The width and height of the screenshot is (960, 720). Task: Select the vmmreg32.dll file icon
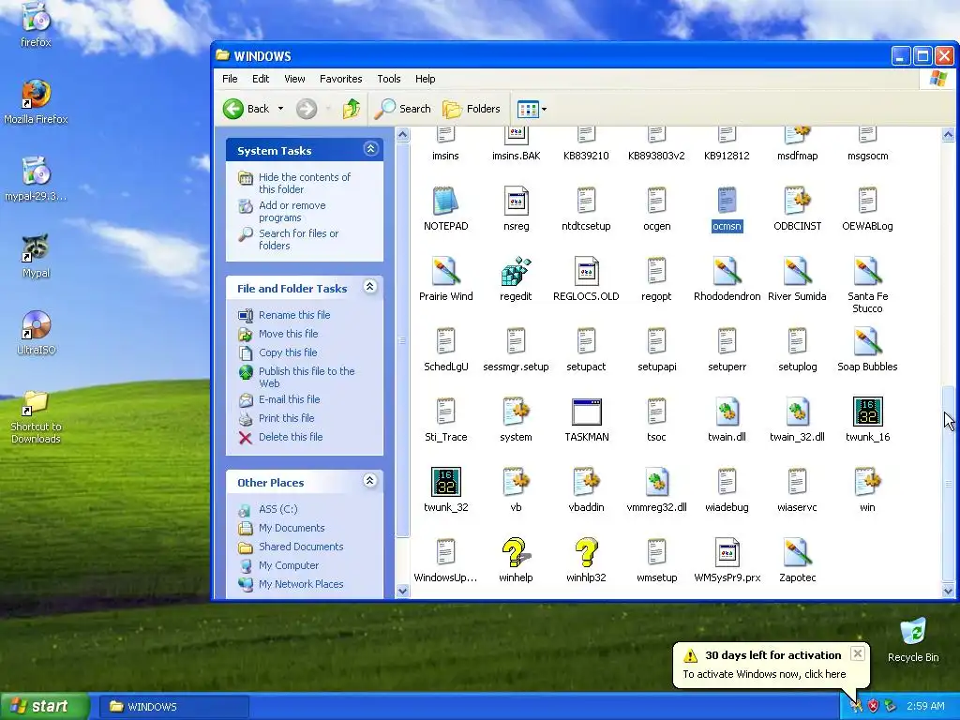pos(656,482)
